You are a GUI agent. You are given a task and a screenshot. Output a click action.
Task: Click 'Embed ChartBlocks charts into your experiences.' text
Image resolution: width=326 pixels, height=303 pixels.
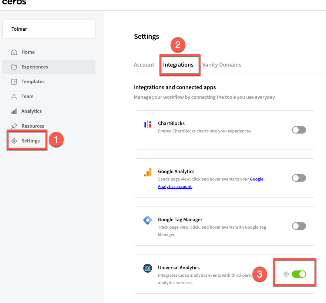click(205, 131)
